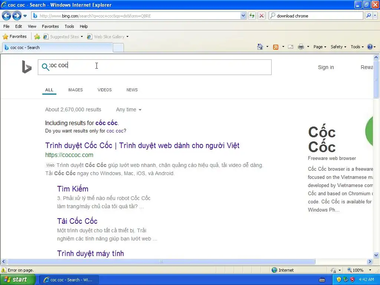The height and width of the screenshot is (285, 380).
Task: Open the 'Tải Cốc Cốc' sublink
Action: pyautogui.click(x=77, y=221)
